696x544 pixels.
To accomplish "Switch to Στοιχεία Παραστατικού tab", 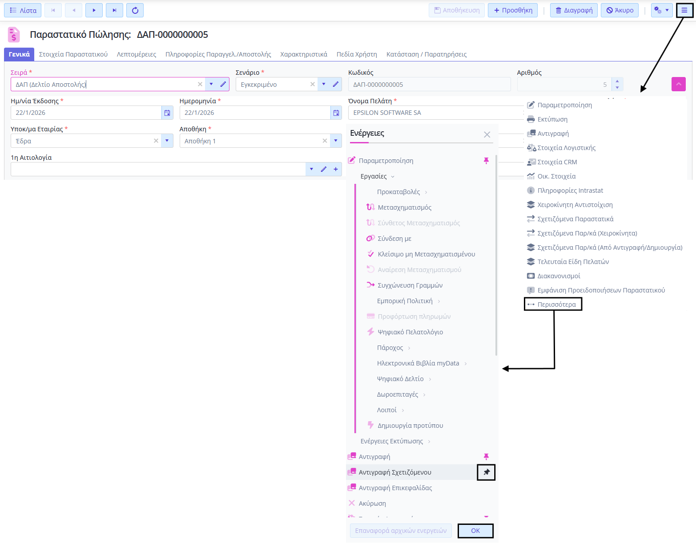I will click(x=73, y=54).
